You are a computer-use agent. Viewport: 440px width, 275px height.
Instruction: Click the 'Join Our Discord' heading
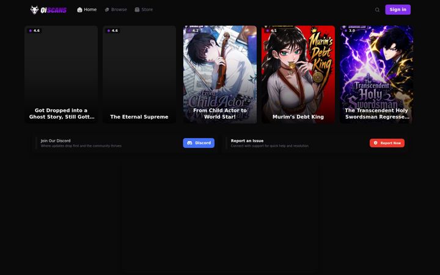click(56, 141)
